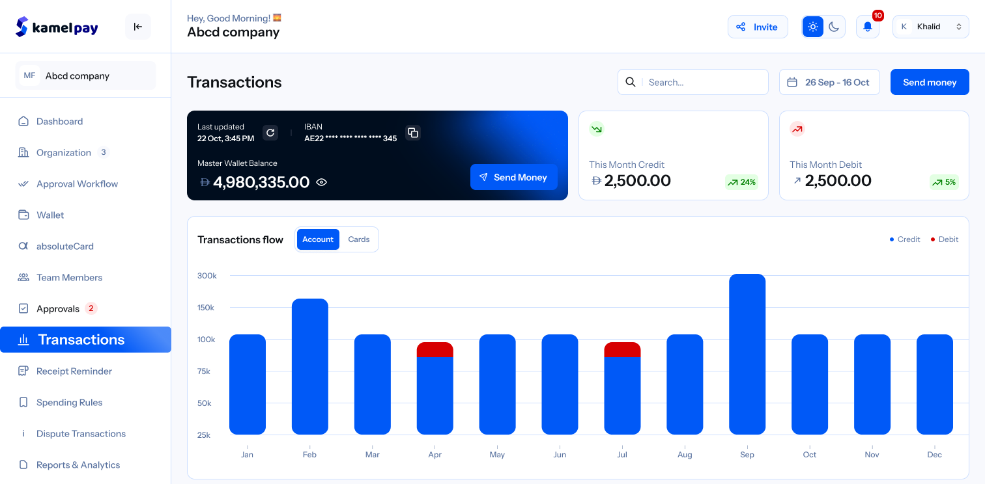This screenshot has width=985, height=484.
Task: Open the notifications bell
Action: pyautogui.click(x=867, y=27)
